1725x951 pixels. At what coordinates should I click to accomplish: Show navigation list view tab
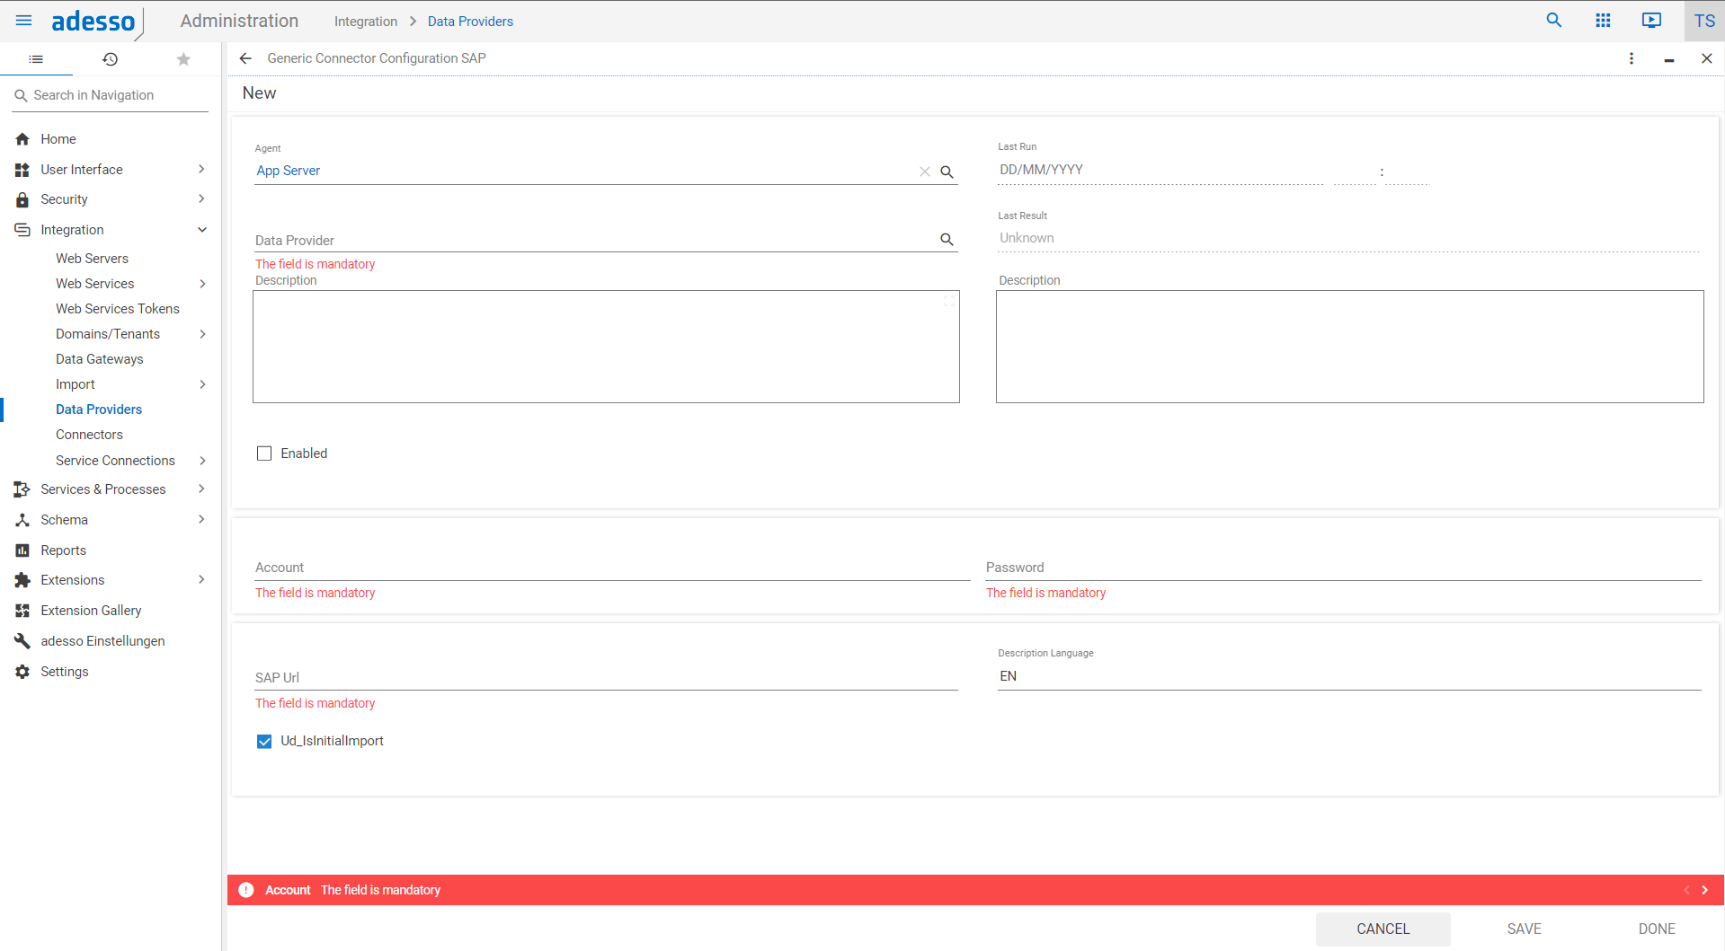36,59
